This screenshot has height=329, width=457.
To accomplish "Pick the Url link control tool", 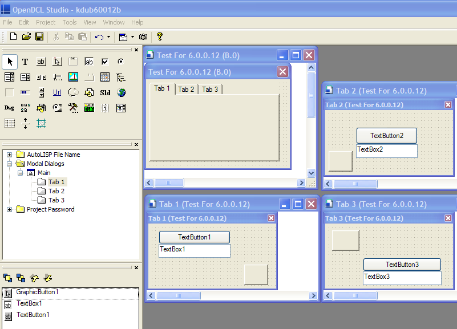I will coord(57,92).
